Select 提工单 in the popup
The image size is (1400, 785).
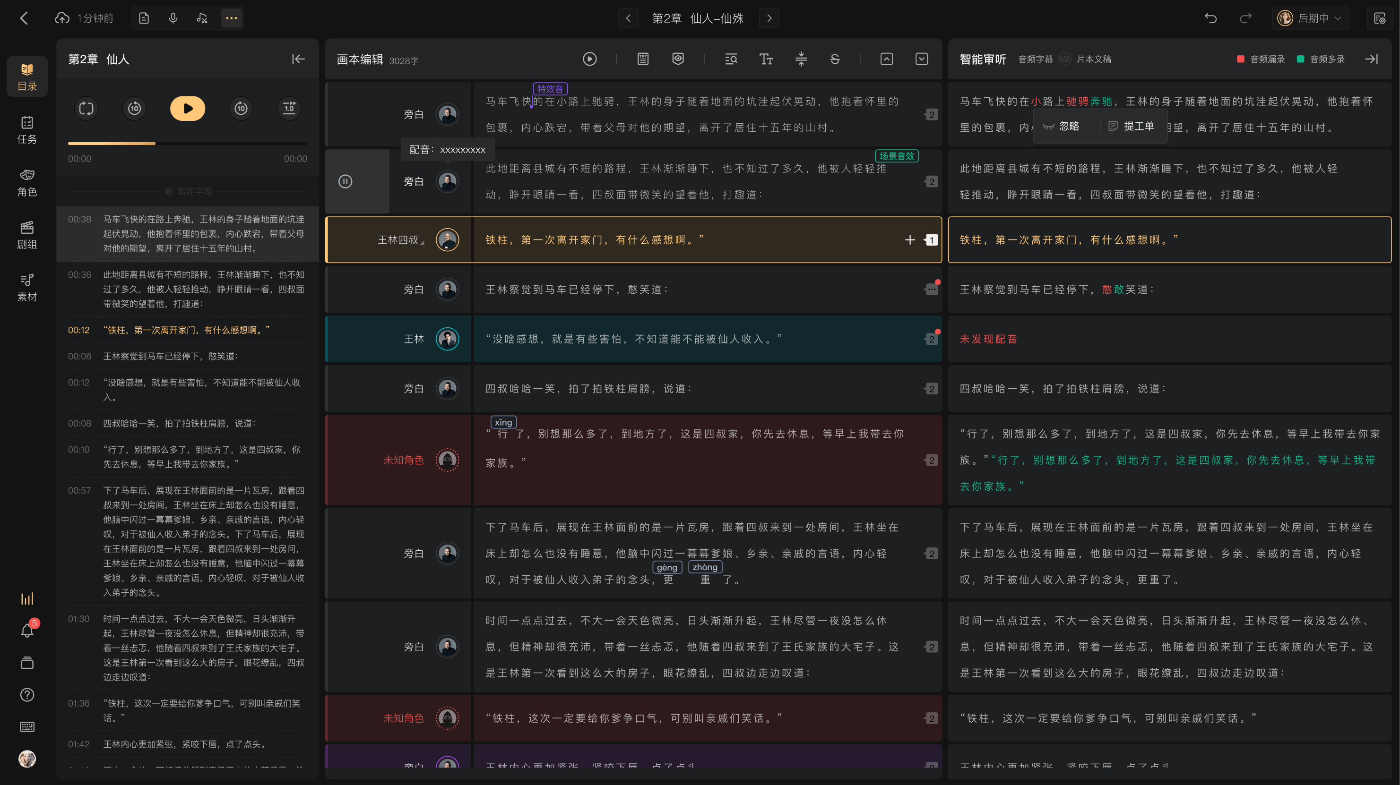[1132, 126]
